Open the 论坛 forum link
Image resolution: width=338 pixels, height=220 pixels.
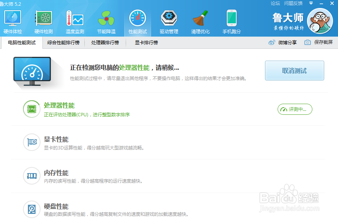coord(275,3)
